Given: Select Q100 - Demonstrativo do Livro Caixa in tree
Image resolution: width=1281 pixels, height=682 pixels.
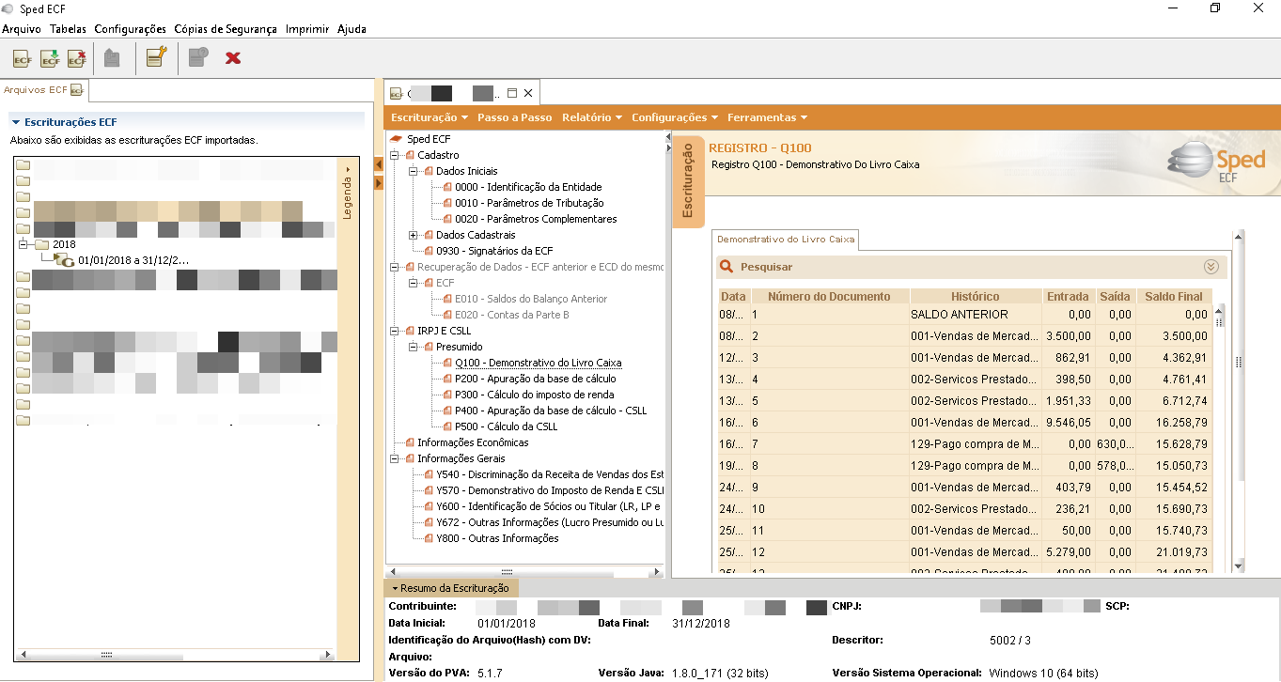Looking at the screenshot, I should (538, 363).
